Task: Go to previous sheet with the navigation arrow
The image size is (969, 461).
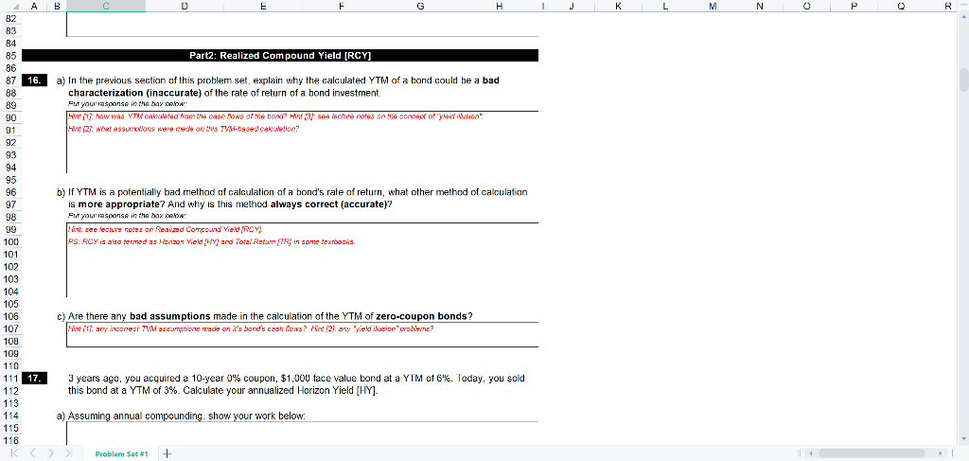Action: (32, 453)
